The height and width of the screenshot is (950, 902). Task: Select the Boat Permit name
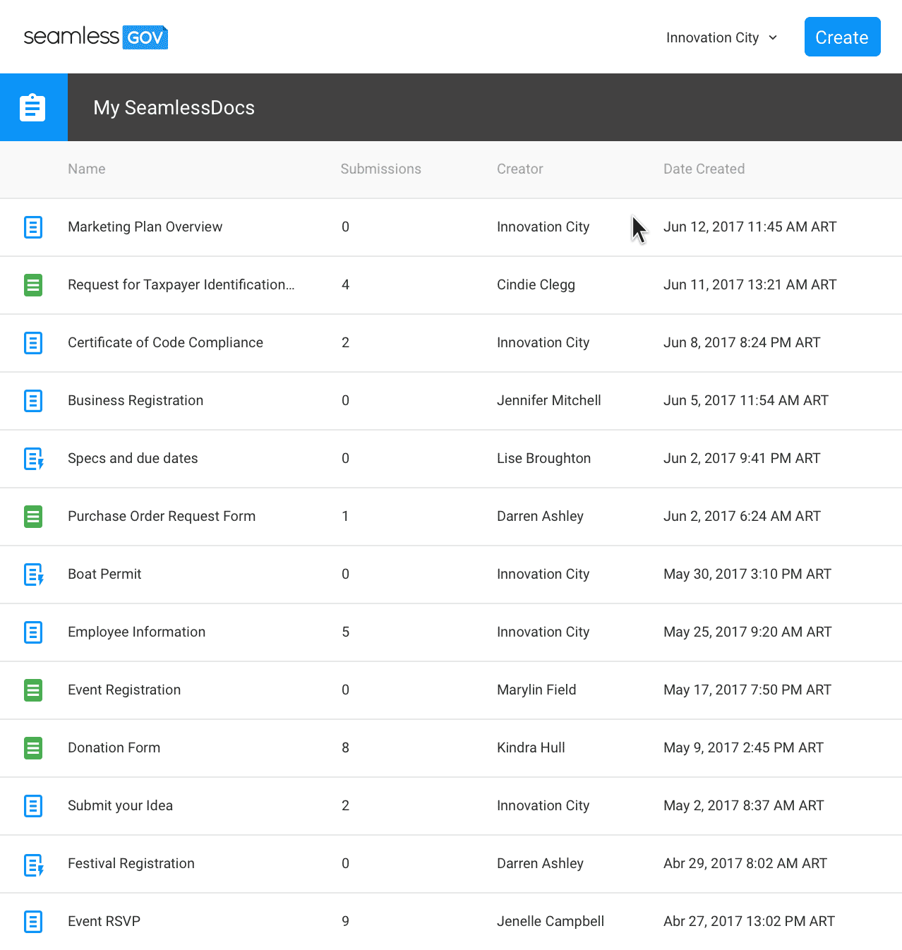pyautogui.click(x=104, y=574)
